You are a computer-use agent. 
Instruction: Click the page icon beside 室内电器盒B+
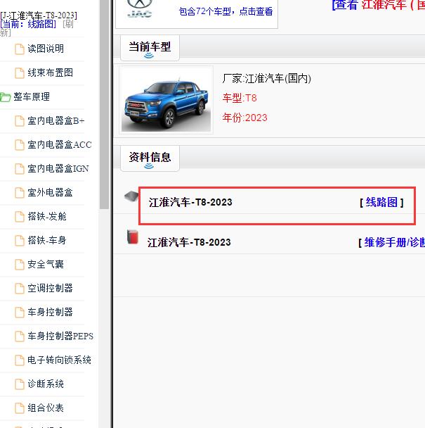pyautogui.click(x=20, y=121)
